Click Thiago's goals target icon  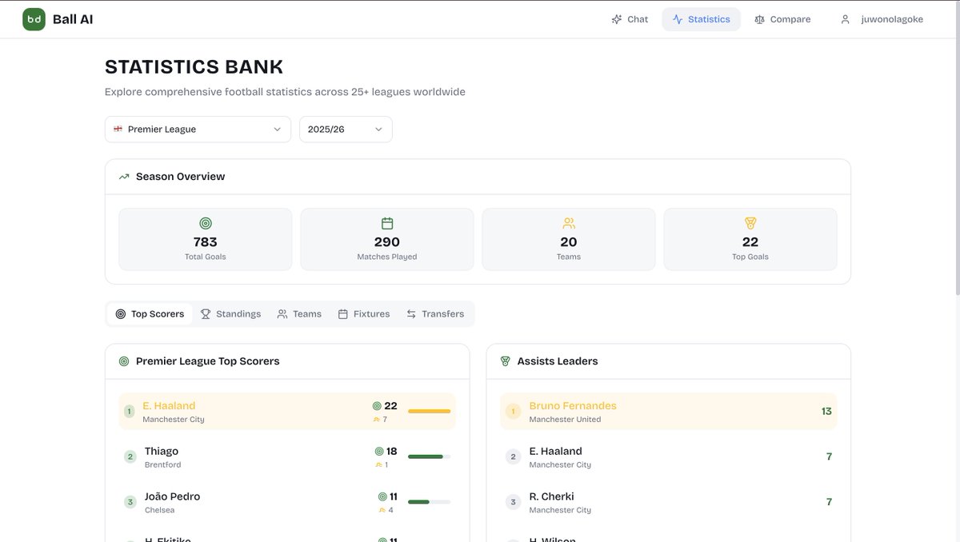380,452
